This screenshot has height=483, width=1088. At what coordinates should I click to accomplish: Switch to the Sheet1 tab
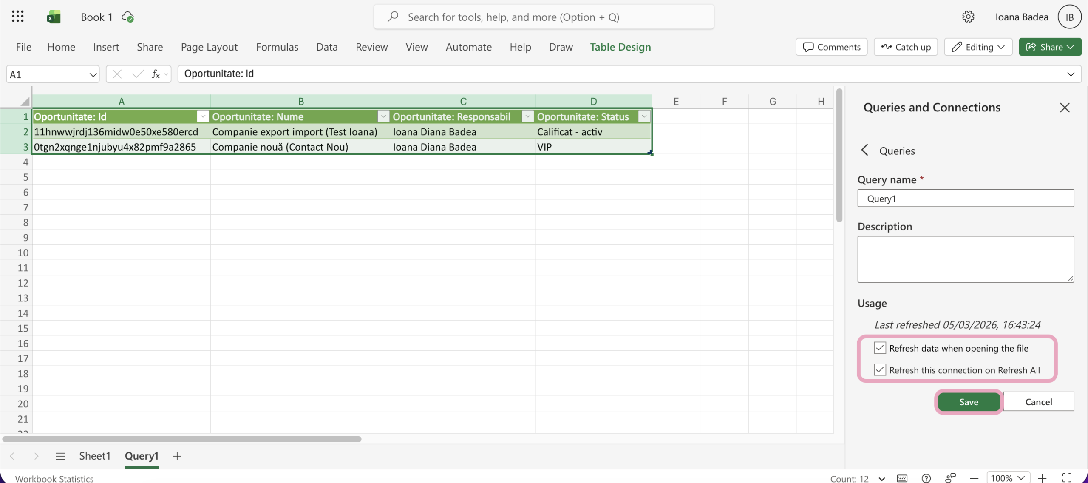coord(94,456)
